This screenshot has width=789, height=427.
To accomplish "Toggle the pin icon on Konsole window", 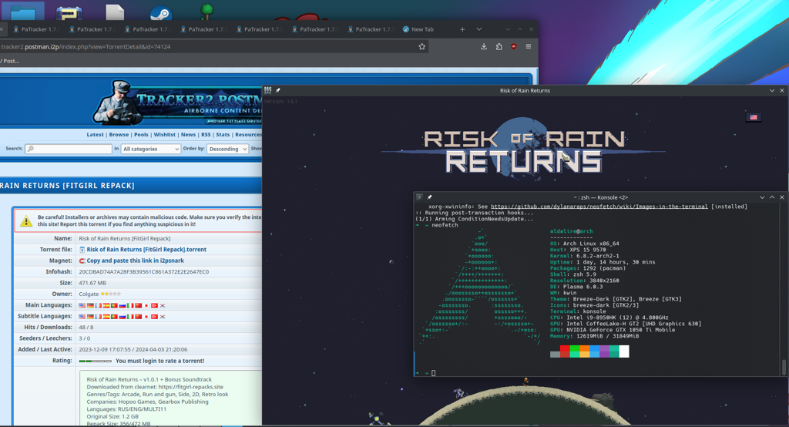I will 429,197.
